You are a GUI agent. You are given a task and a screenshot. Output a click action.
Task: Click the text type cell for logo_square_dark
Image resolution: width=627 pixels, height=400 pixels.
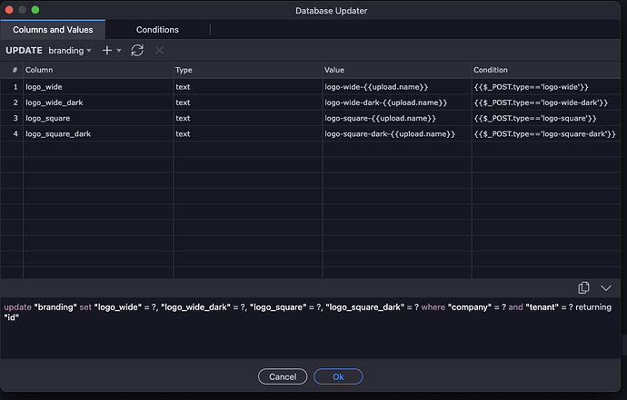(247, 133)
